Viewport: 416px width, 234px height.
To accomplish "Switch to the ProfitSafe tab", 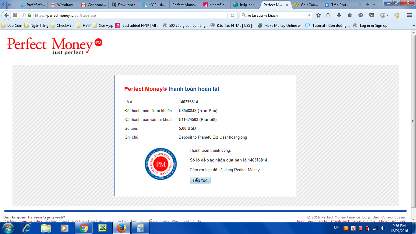I will [32, 5].
